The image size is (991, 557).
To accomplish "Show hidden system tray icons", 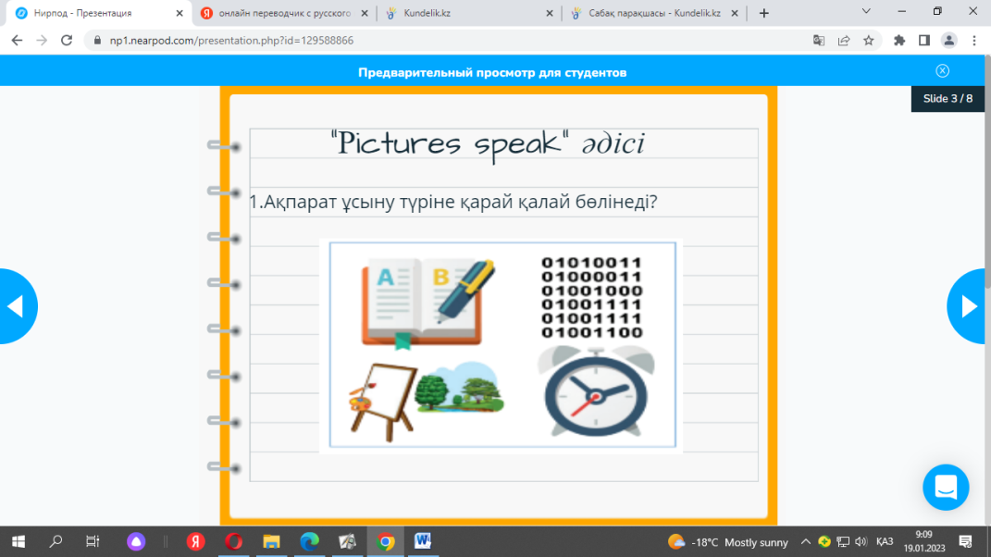I will (x=805, y=542).
